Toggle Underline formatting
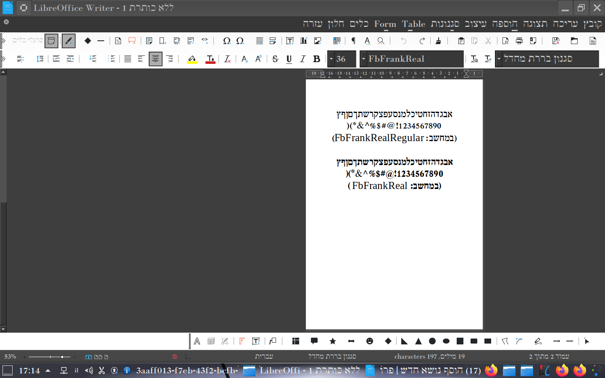 coord(289,59)
